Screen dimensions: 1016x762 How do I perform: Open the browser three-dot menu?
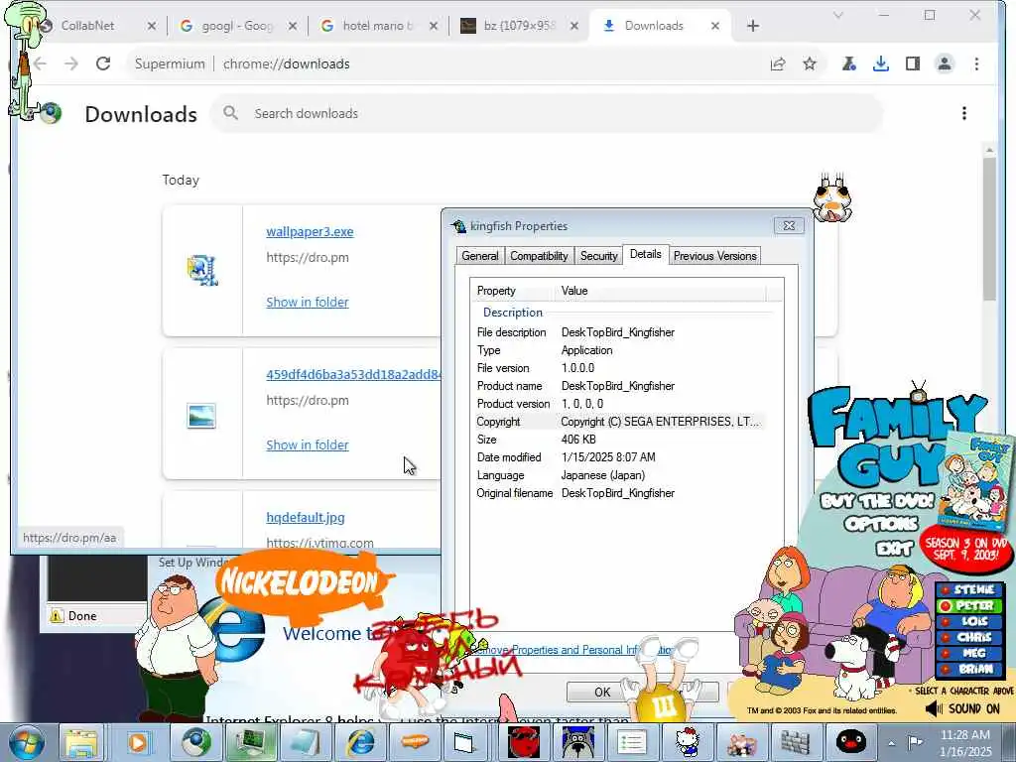[x=976, y=63]
